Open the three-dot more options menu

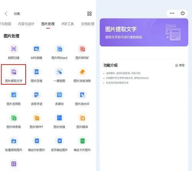coord(172,13)
